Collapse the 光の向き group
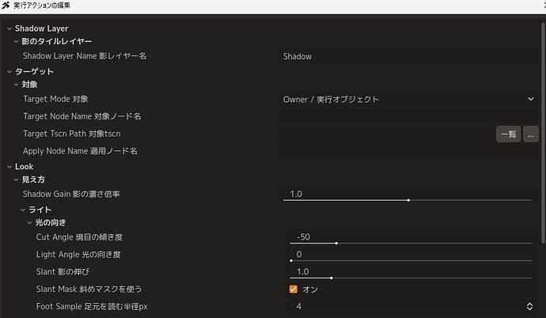This screenshot has width=546, height=318. click(x=29, y=223)
